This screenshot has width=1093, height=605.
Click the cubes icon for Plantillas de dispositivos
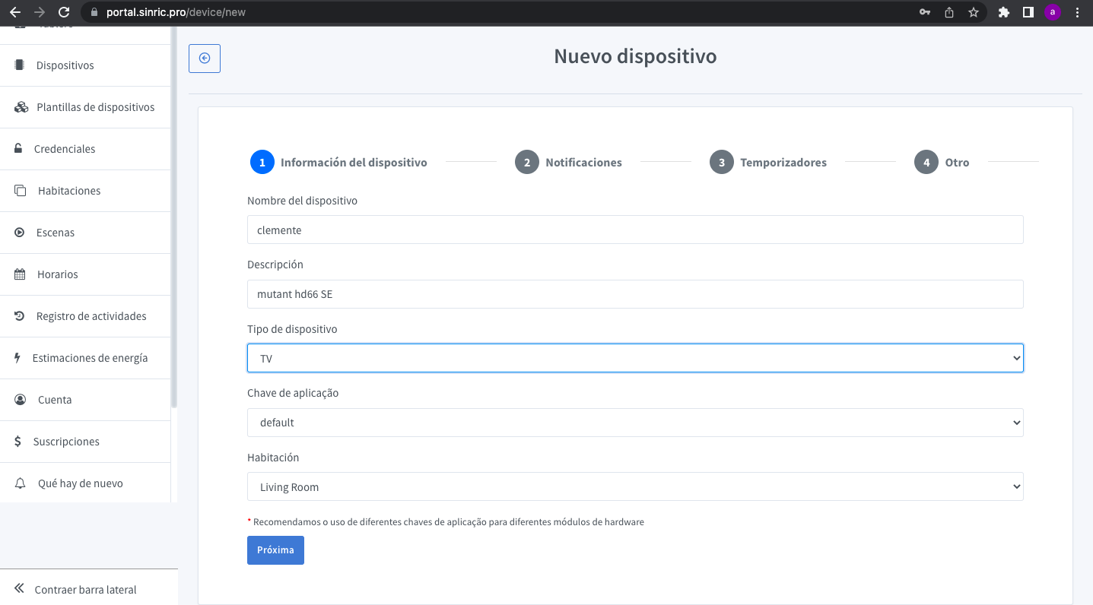coord(21,107)
